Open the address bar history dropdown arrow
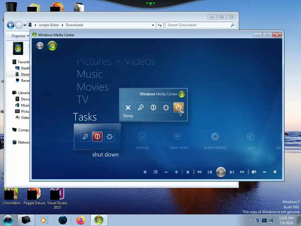Screen dimensions: 301x226 point(153,25)
